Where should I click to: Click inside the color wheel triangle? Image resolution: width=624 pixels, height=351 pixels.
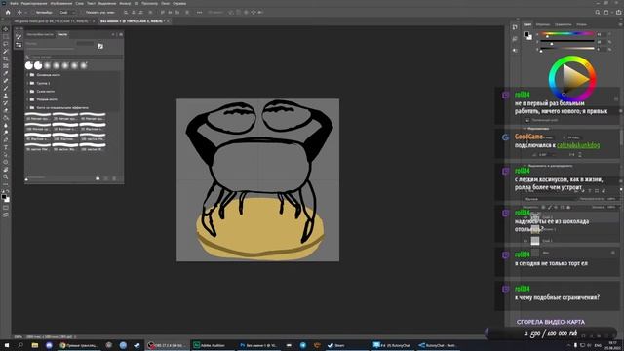(x=573, y=79)
